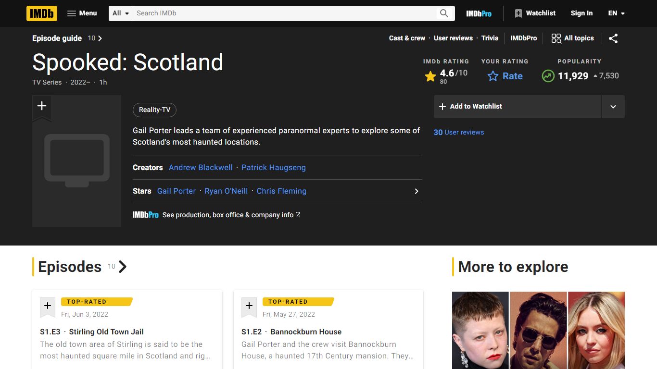The width and height of the screenshot is (657, 369).
Task: Open the IMDbPro logo next to production info
Action: (x=146, y=215)
